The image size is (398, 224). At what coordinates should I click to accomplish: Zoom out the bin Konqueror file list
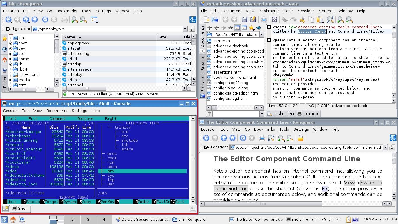pos(83,20)
